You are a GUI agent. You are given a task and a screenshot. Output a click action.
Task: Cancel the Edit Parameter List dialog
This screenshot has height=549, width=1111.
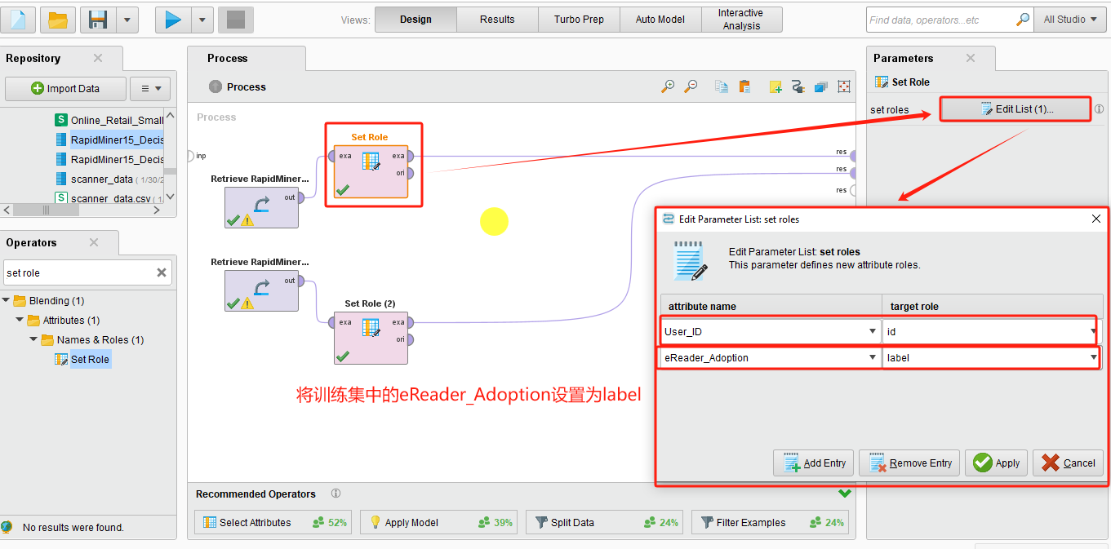1068,463
